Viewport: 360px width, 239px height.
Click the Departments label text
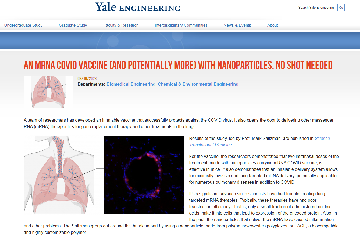pos(91,84)
